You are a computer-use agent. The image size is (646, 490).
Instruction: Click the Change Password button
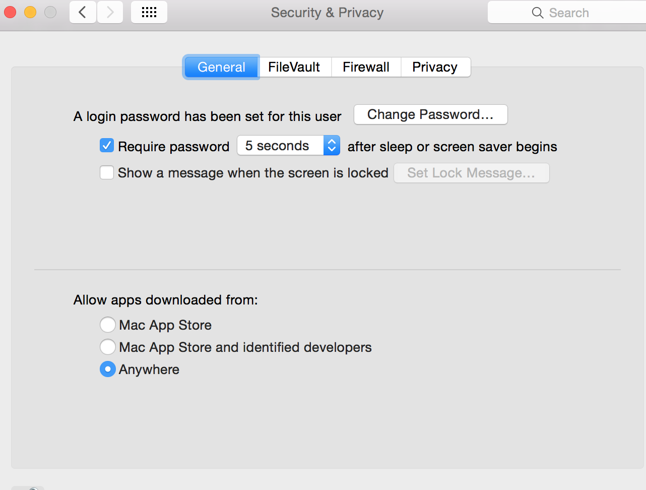click(430, 114)
